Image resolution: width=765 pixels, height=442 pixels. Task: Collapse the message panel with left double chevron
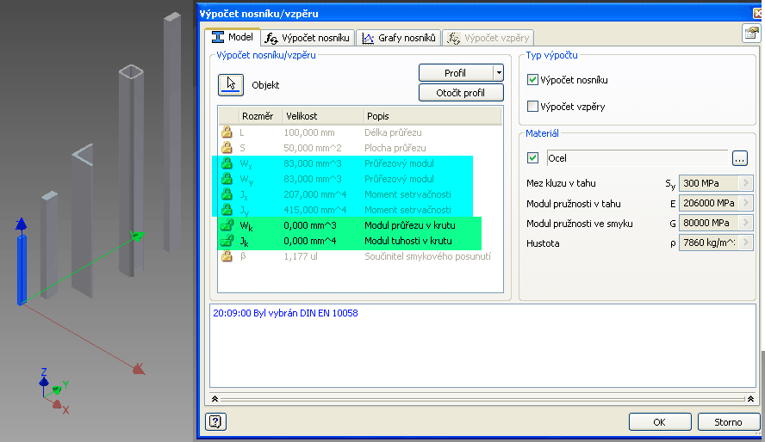(x=215, y=400)
